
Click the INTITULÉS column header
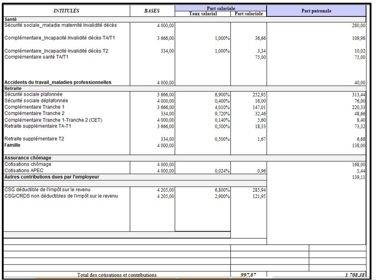[x=66, y=10]
